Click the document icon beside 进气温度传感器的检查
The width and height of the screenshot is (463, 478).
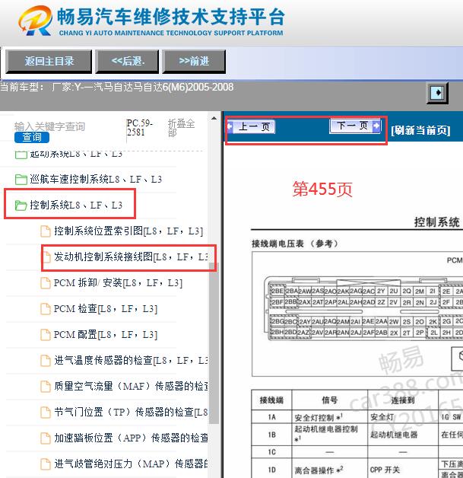click(46, 361)
